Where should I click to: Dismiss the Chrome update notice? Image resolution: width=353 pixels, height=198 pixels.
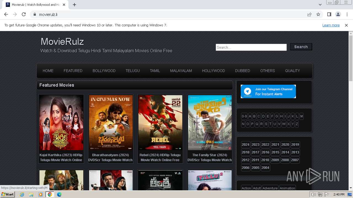[346, 25]
